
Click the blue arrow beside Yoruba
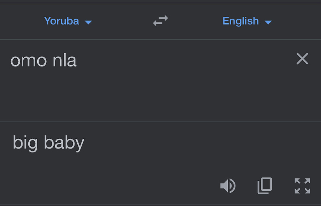(89, 22)
